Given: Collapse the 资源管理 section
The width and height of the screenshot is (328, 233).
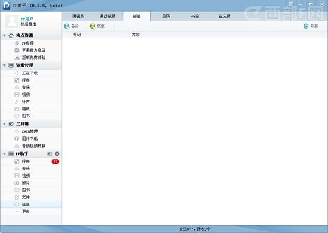Looking at the screenshot, I should 4,66.
